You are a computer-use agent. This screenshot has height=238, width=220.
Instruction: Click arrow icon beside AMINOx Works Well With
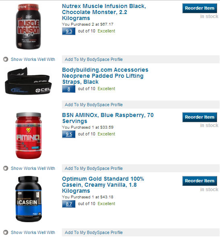(6, 168)
